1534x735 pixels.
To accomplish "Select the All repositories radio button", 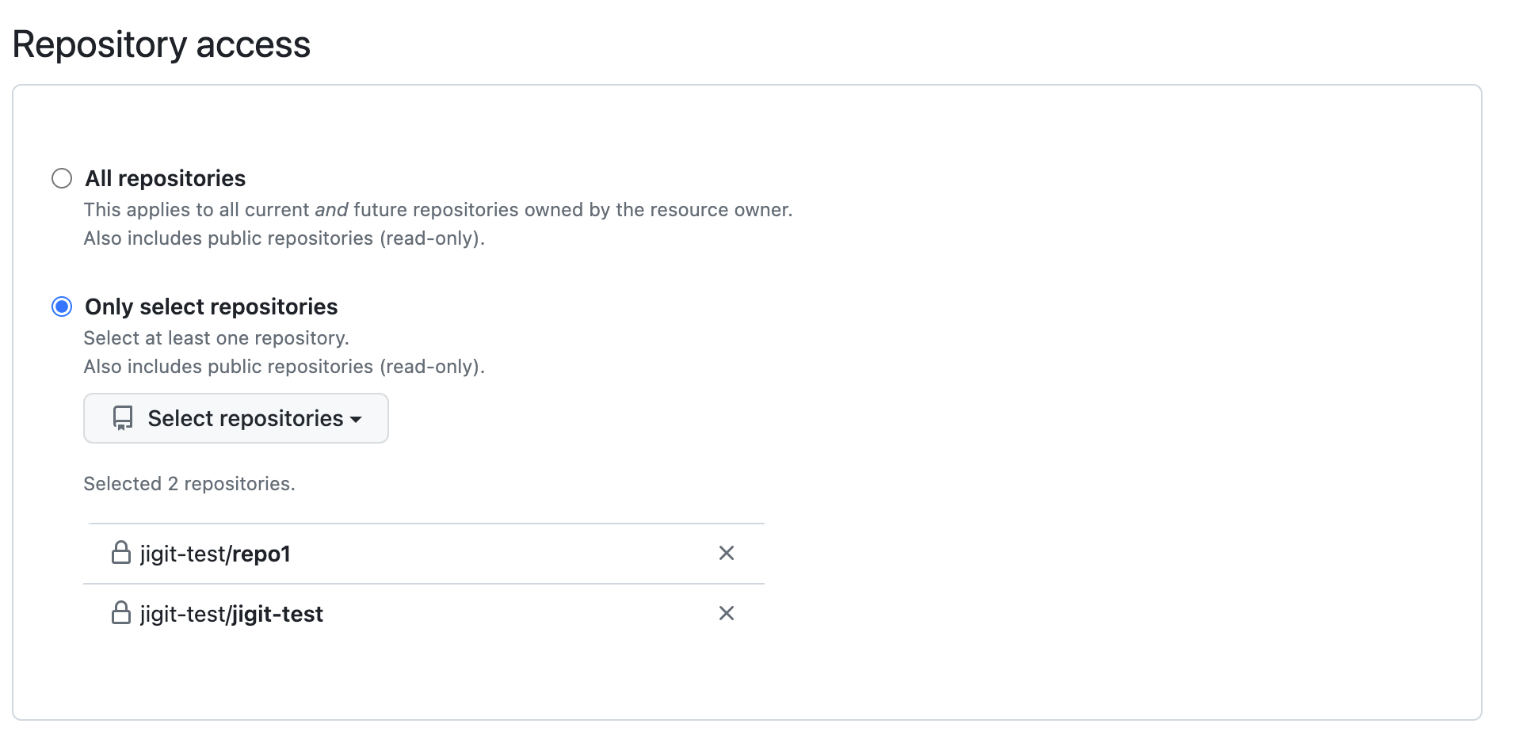I will tap(62, 178).
